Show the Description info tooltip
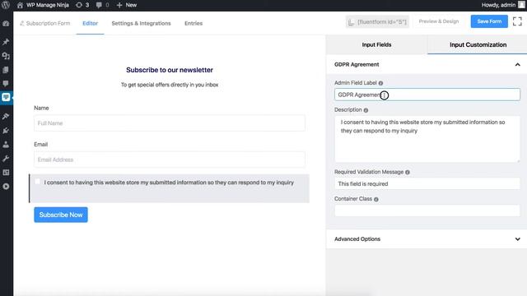 [366, 110]
